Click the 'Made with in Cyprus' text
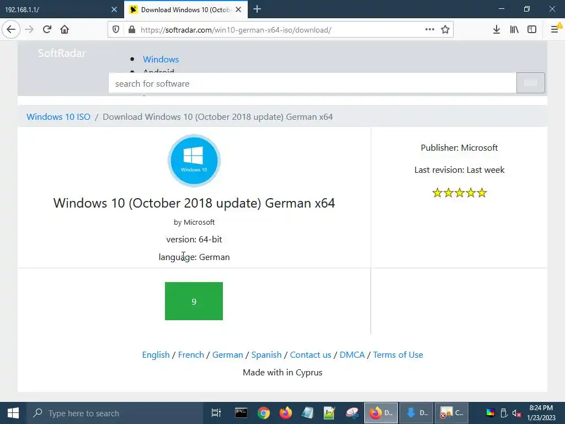 (282, 373)
